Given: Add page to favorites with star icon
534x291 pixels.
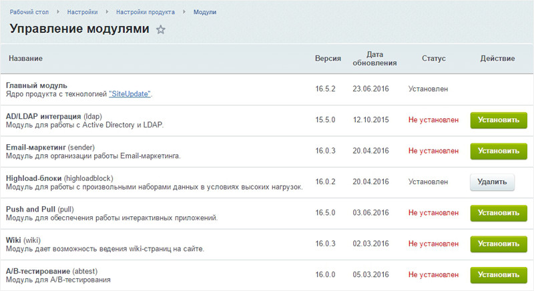Looking at the screenshot, I should tap(160, 30).
